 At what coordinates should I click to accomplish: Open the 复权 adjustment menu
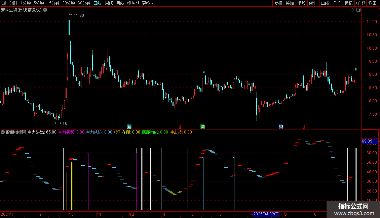[278, 3]
